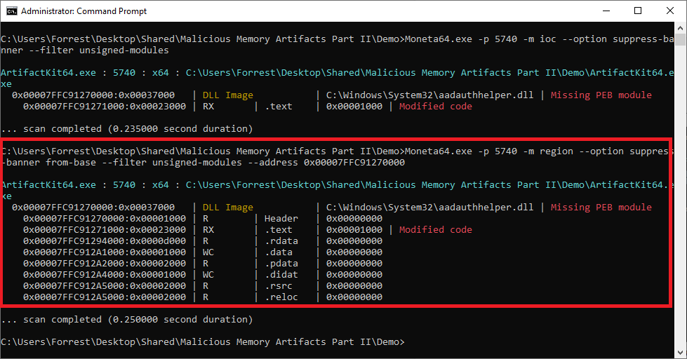The height and width of the screenshot is (359, 687).
Task: Click the final empty command prompt line
Action: click(203, 342)
